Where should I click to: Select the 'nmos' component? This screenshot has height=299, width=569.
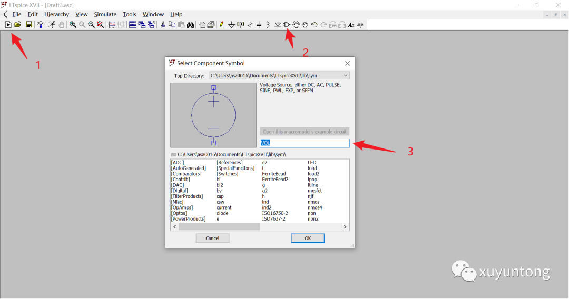(x=313, y=202)
